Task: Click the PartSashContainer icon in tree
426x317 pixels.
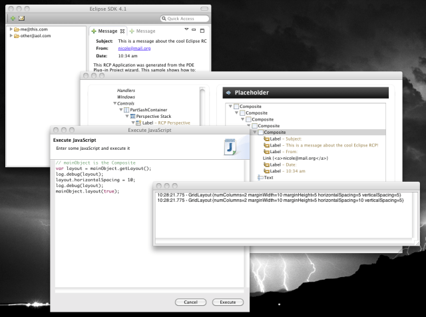Action: point(126,110)
